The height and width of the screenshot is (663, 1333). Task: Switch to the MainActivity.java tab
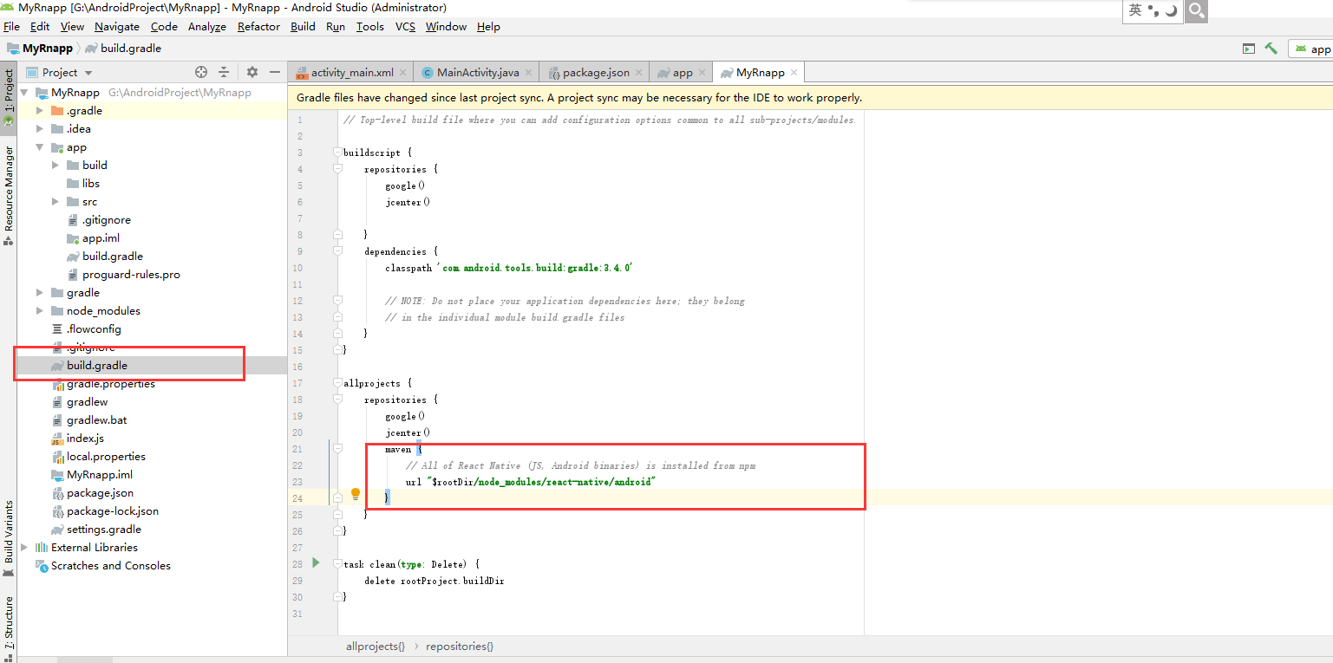[x=477, y=73]
